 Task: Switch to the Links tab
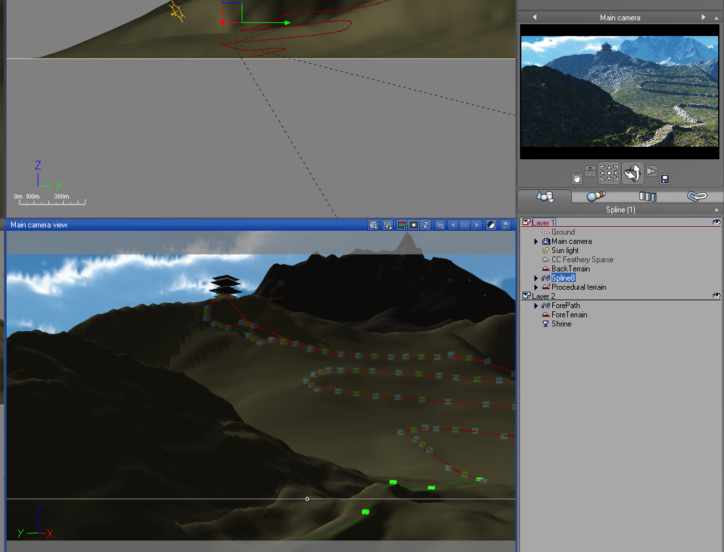(697, 197)
